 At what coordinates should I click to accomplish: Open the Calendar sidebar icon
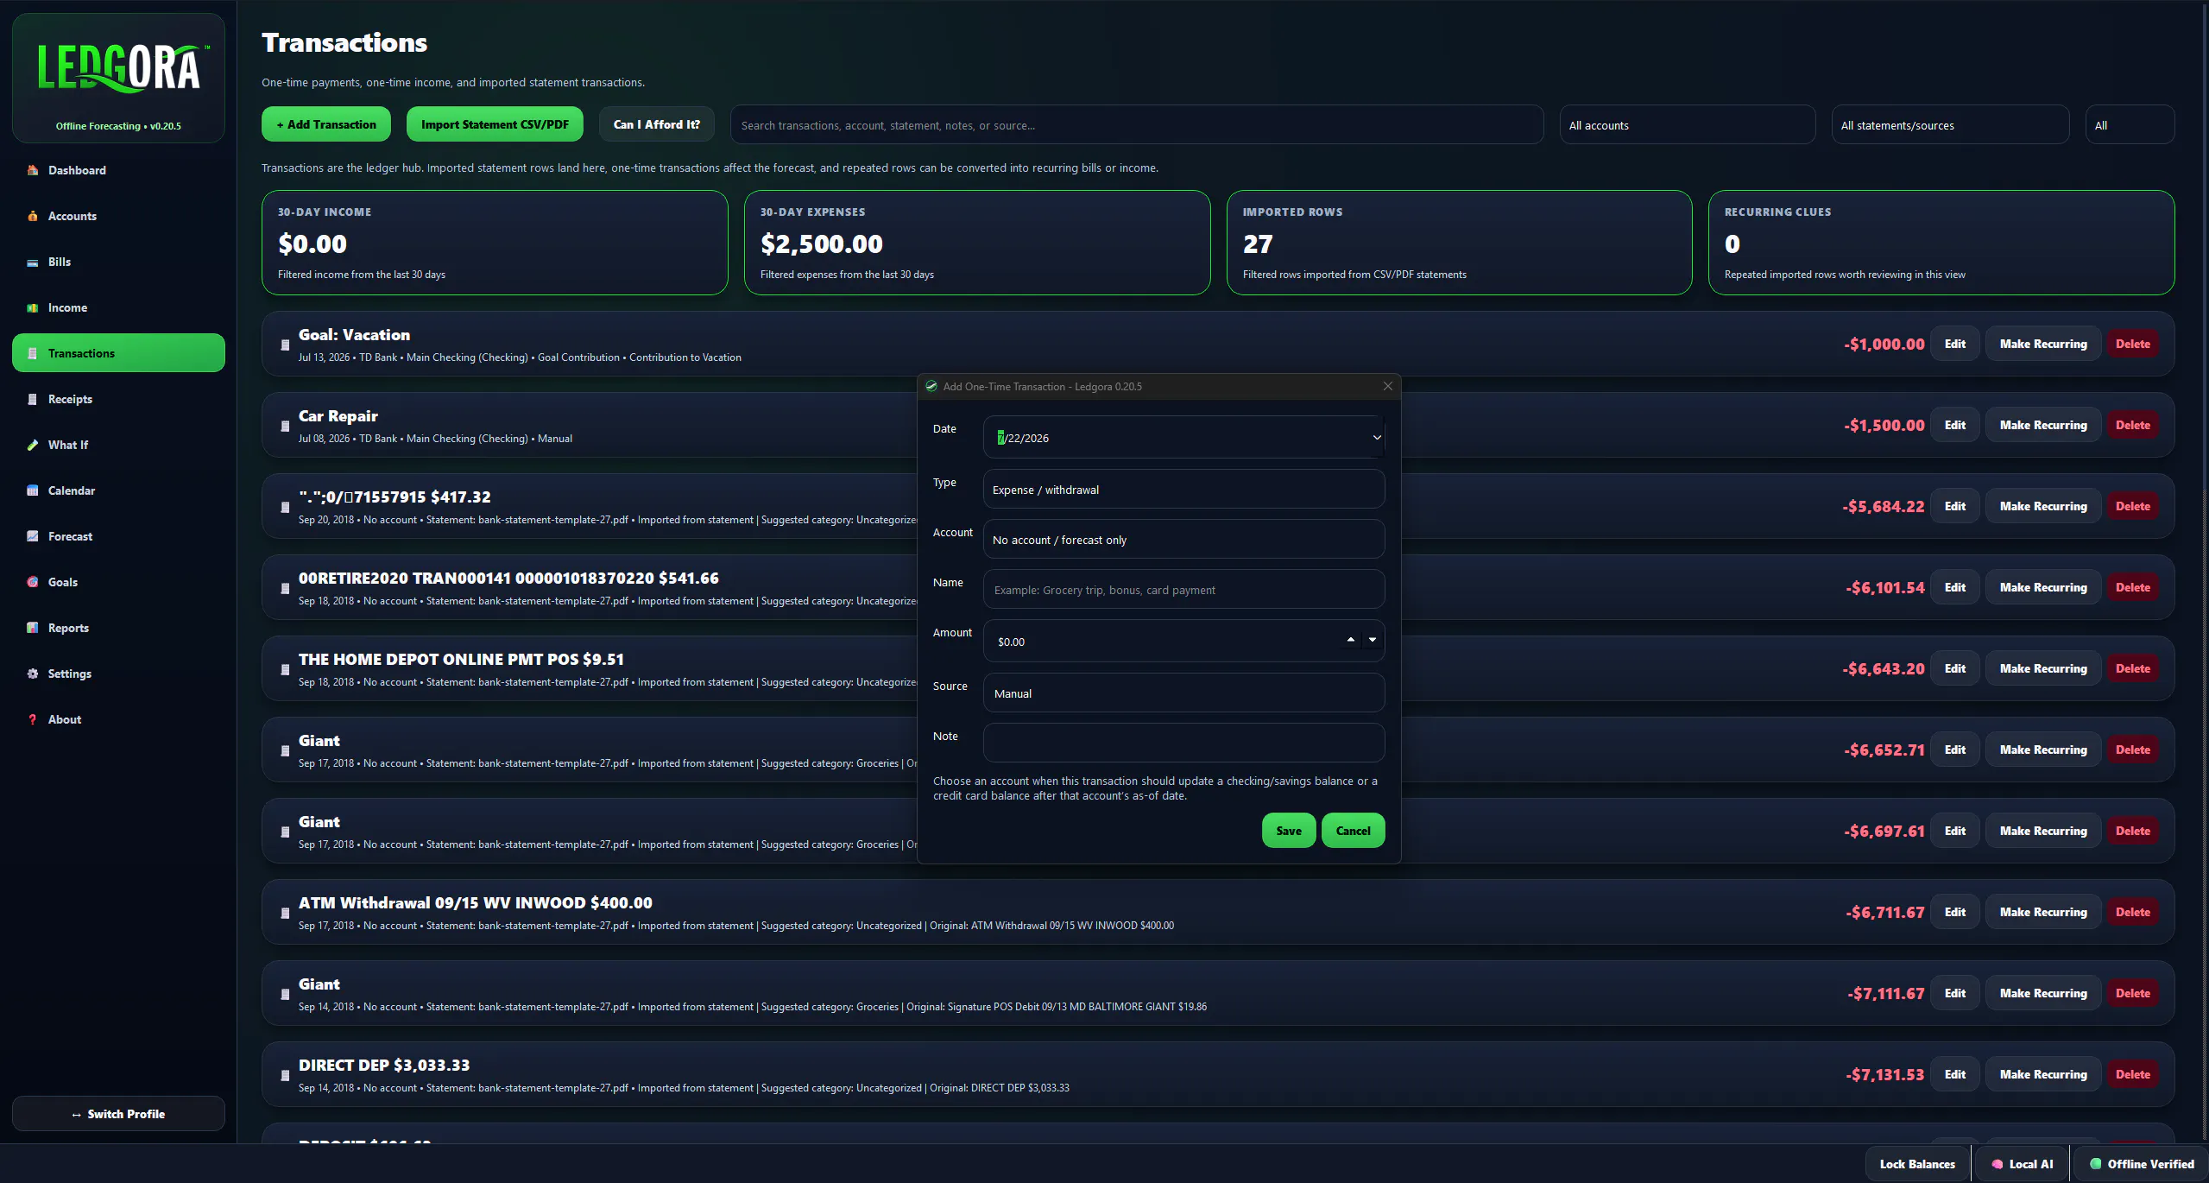tap(33, 490)
